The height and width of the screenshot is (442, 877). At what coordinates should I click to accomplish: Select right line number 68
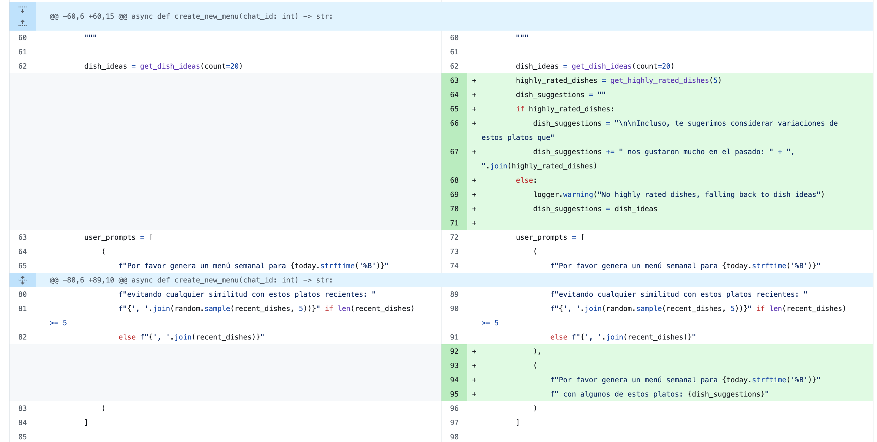pyautogui.click(x=454, y=180)
